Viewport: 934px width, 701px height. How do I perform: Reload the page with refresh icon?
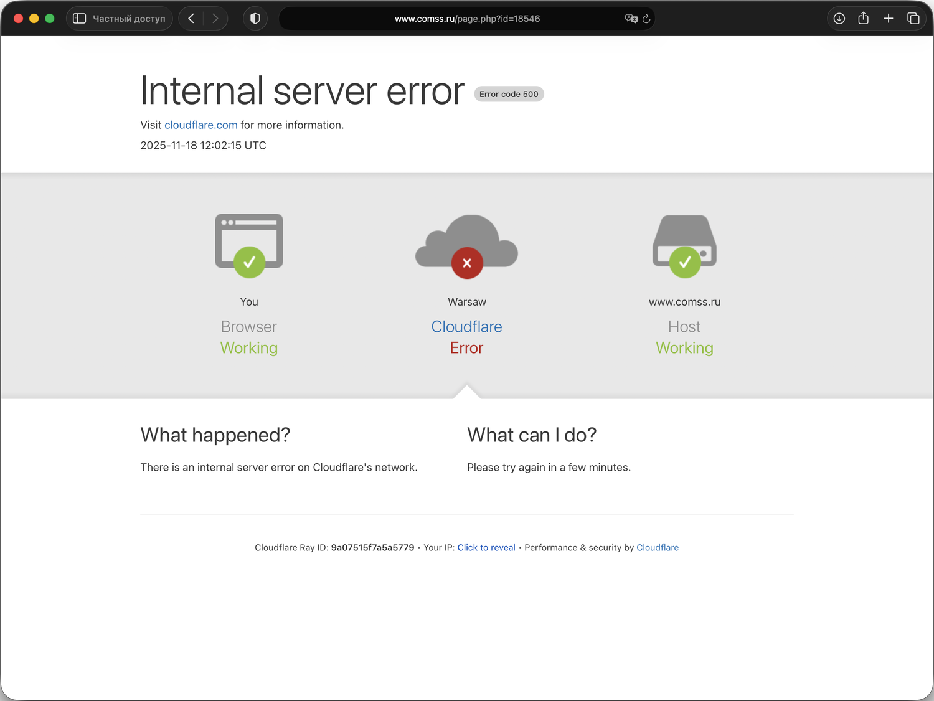tap(646, 19)
